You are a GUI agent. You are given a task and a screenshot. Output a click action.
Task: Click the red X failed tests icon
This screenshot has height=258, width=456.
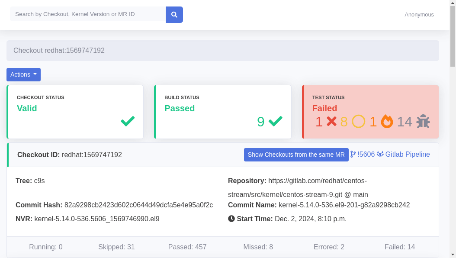(331, 122)
